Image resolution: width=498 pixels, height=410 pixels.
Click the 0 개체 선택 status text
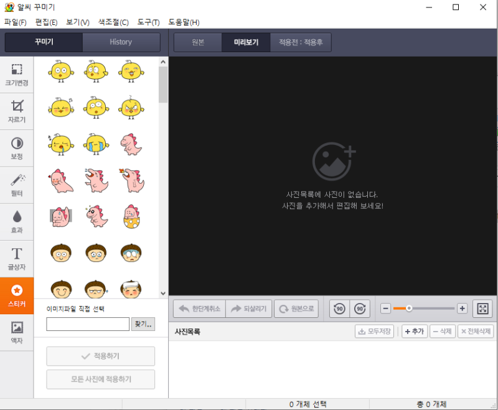pos(308,404)
